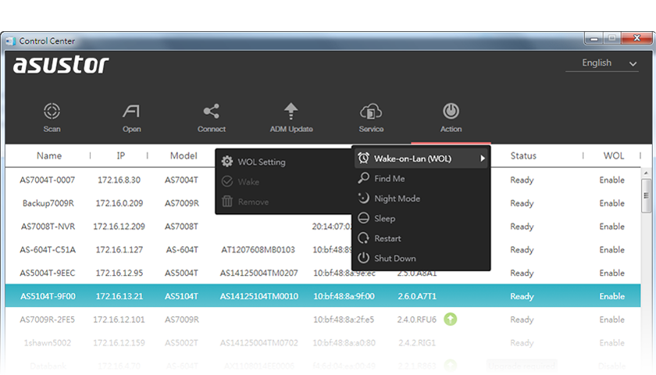The height and width of the screenshot is (375, 656).
Task: Click serial number AS14125004TM0207
Action: click(259, 273)
